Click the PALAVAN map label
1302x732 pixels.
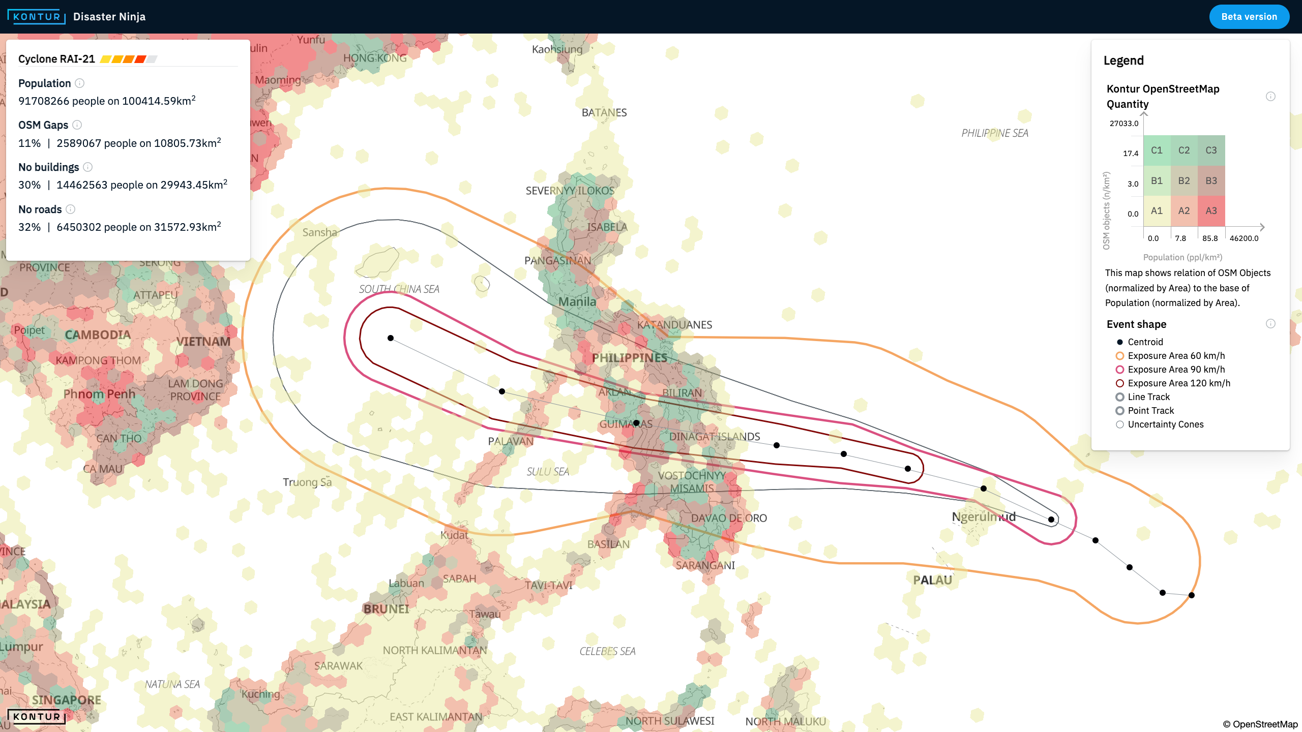coord(511,441)
